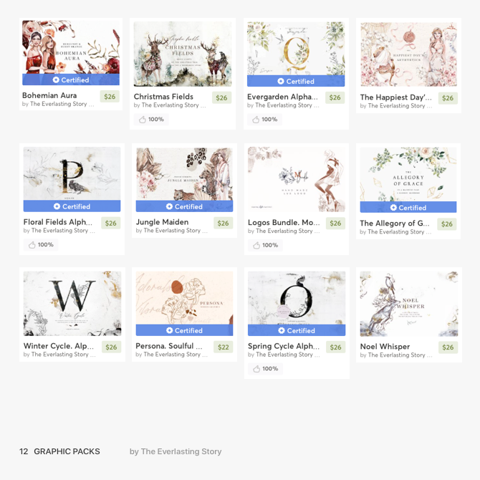Click 'by The Everlasting Story' footer link
The image size is (480, 480).
pyautogui.click(x=176, y=451)
